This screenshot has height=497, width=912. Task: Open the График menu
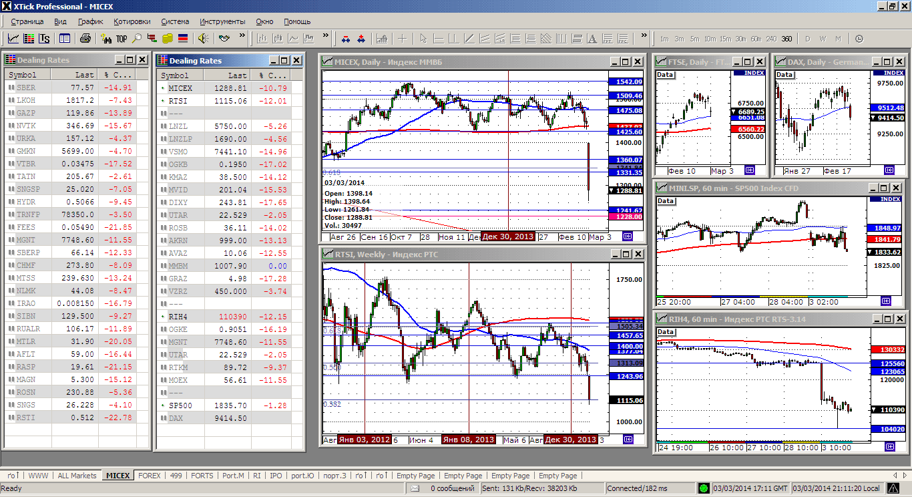[91, 21]
